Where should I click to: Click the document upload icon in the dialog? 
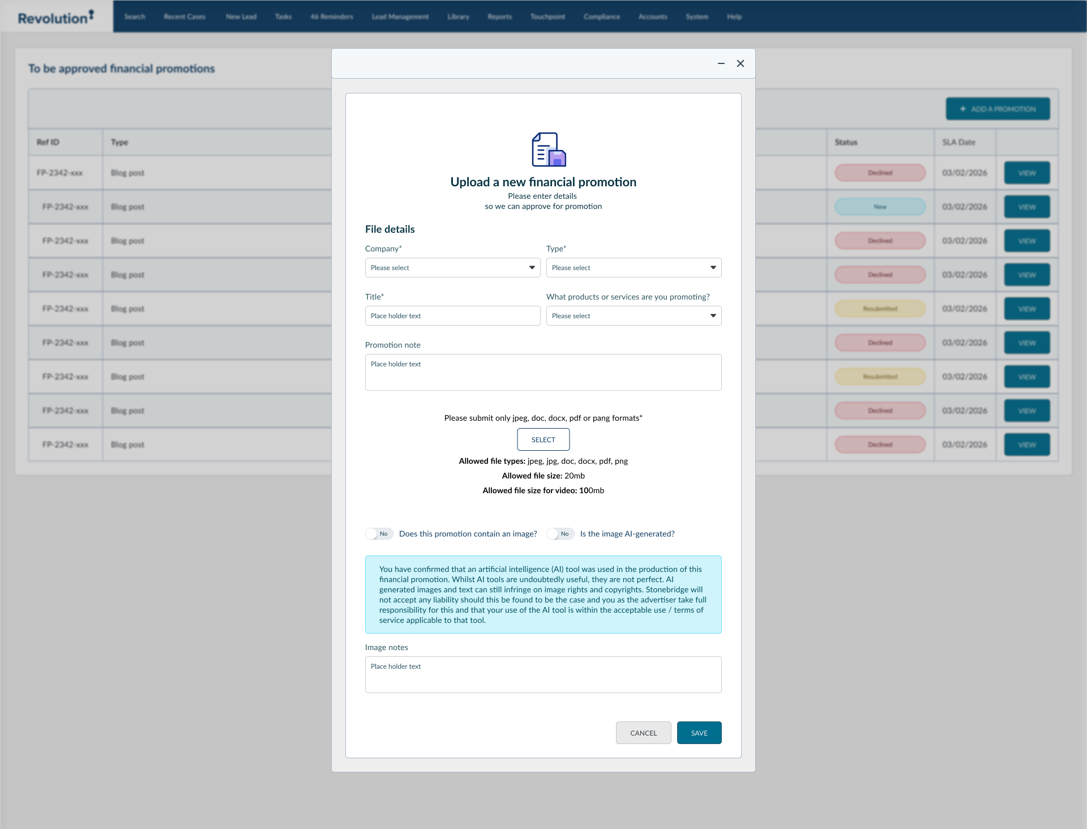point(548,149)
